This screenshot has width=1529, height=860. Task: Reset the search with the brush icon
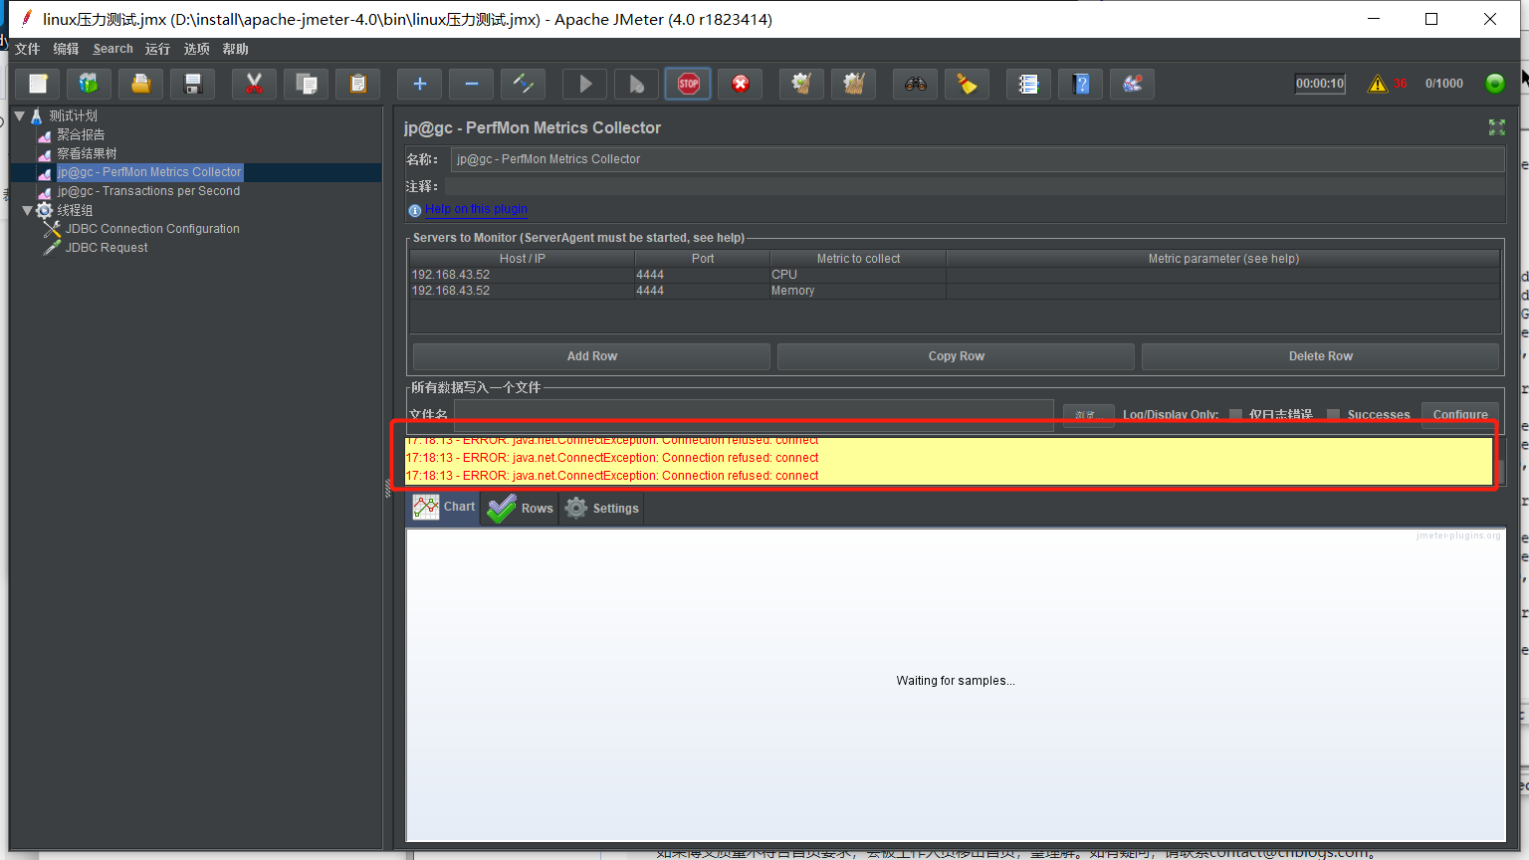tap(968, 84)
